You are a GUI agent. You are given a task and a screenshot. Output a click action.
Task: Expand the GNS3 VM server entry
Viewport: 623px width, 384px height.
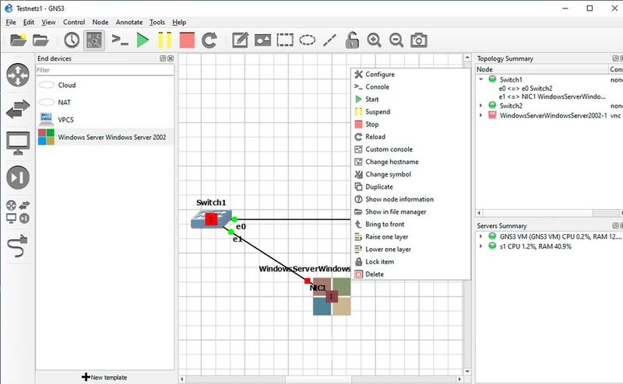click(x=481, y=236)
